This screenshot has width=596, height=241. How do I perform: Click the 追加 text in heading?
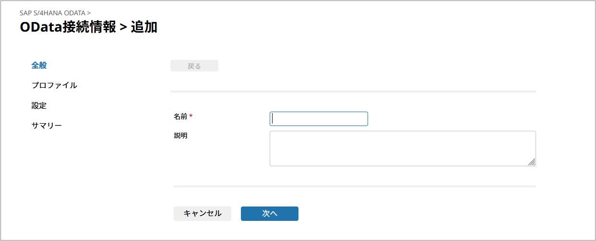(x=144, y=27)
